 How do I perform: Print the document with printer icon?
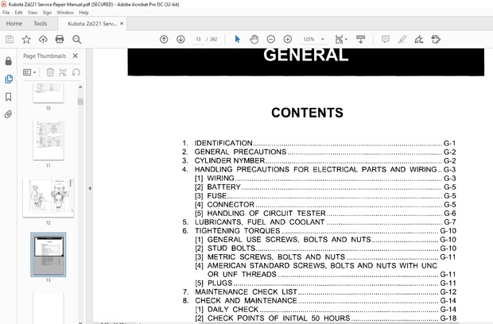(60, 39)
